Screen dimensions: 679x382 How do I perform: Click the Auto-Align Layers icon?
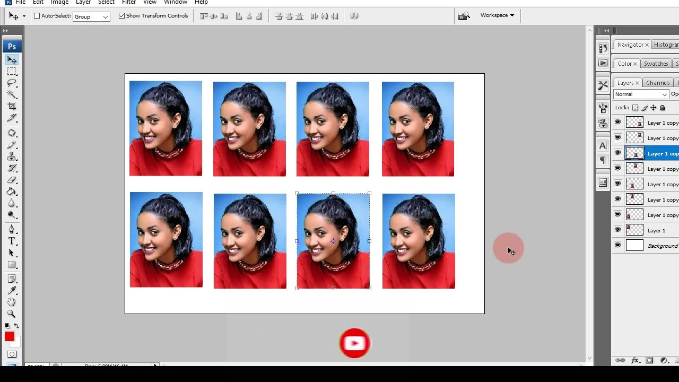pyautogui.click(x=354, y=16)
